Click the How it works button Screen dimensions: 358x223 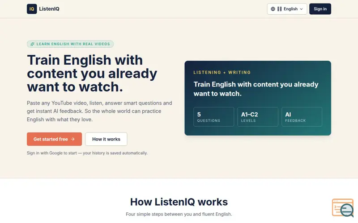[106, 139]
